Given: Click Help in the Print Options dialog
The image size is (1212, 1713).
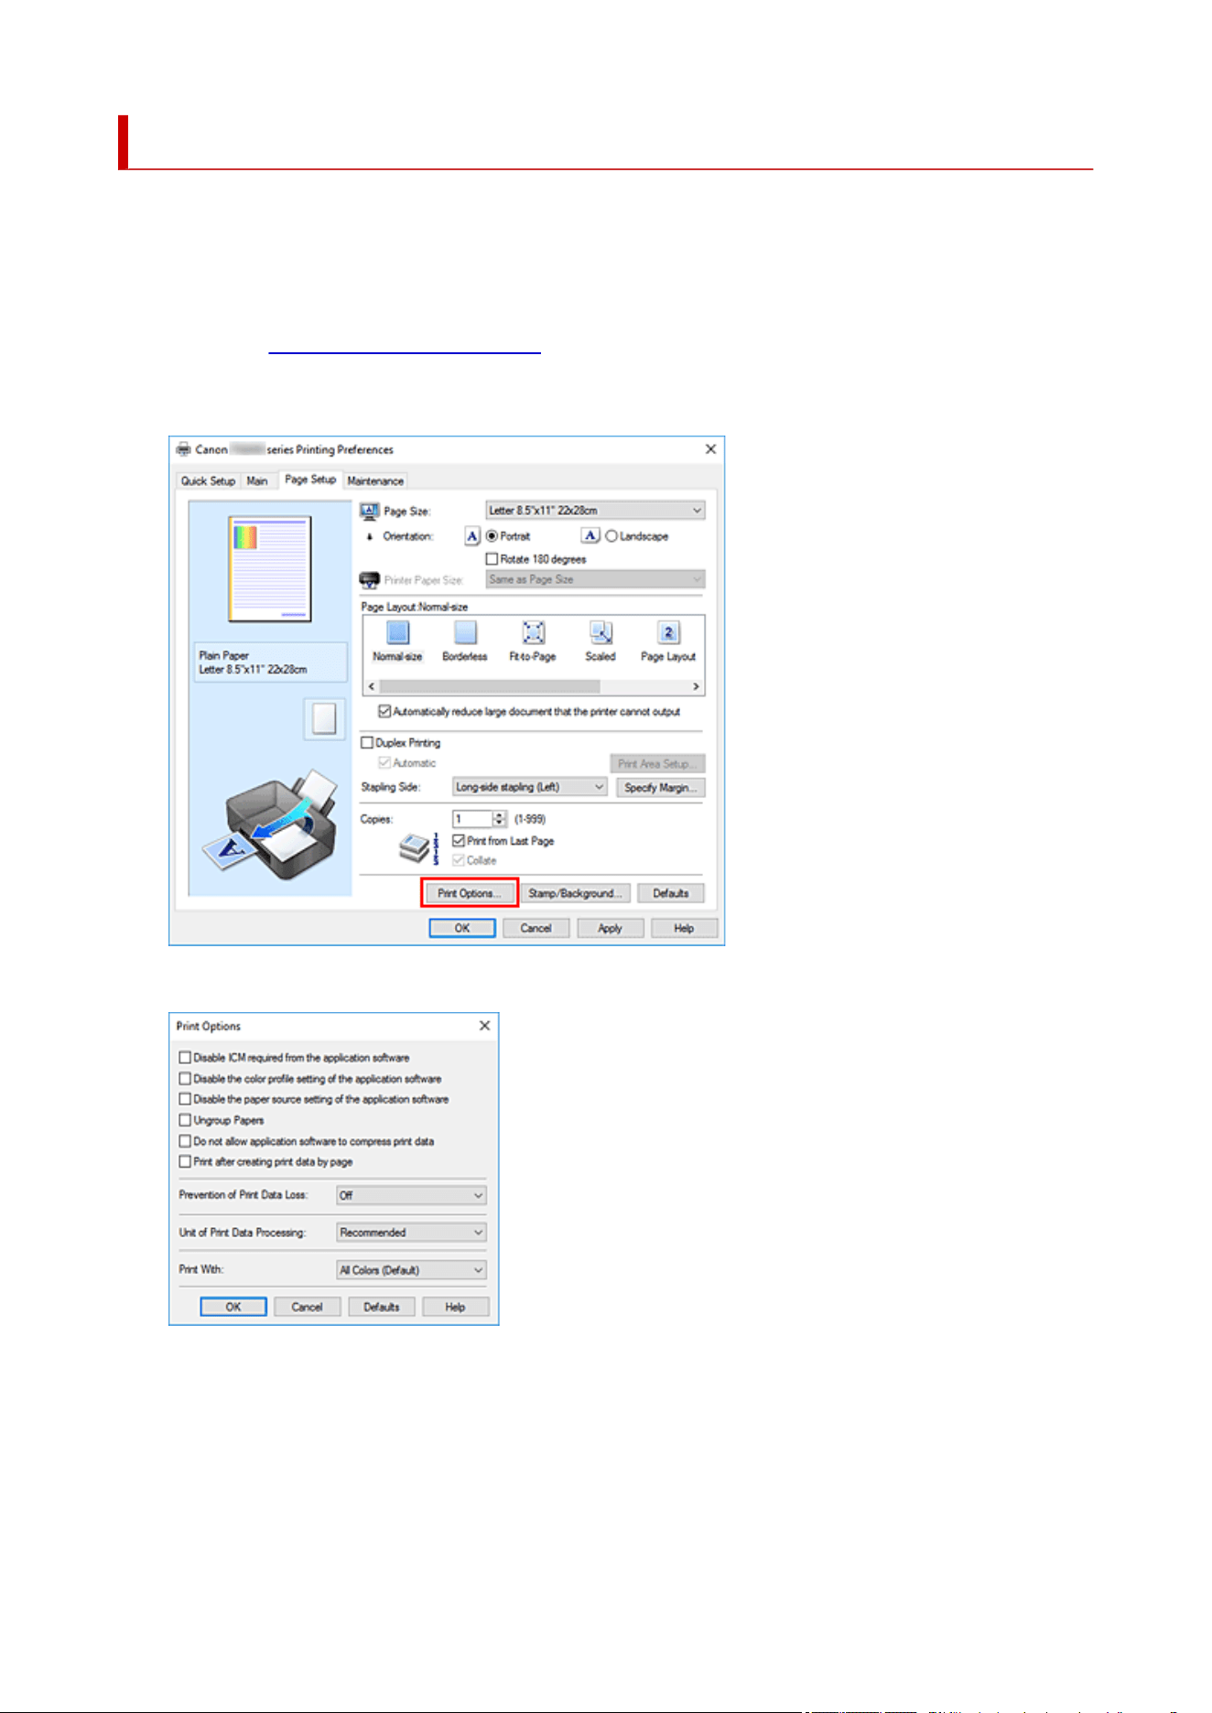Looking at the screenshot, I should pos(456,1307).
